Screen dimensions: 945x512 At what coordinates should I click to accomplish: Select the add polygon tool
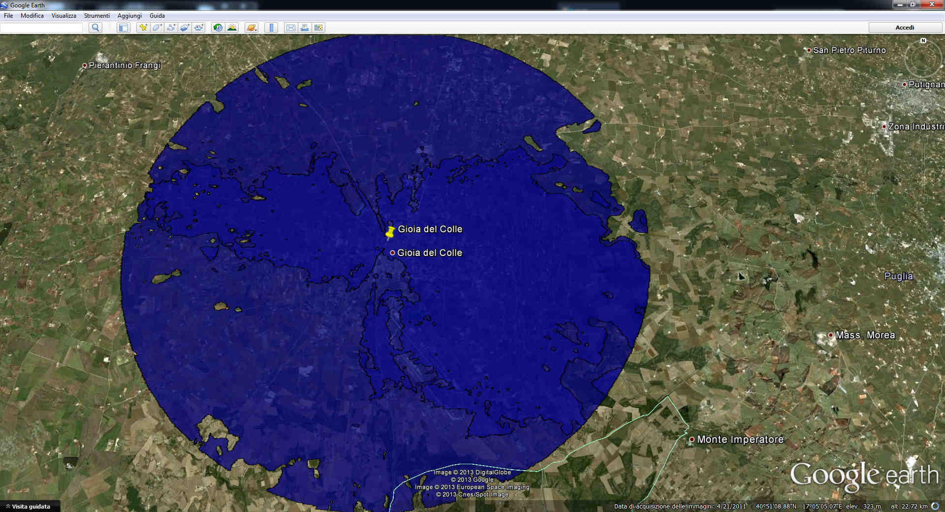[x=157, y=28]
